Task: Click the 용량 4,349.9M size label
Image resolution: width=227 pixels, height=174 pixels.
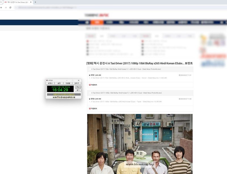Action: click(96, 99)
